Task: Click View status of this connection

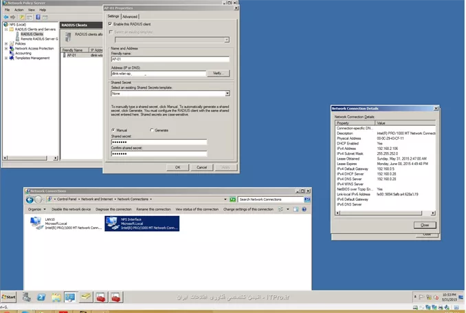Action: pos(197,209)
